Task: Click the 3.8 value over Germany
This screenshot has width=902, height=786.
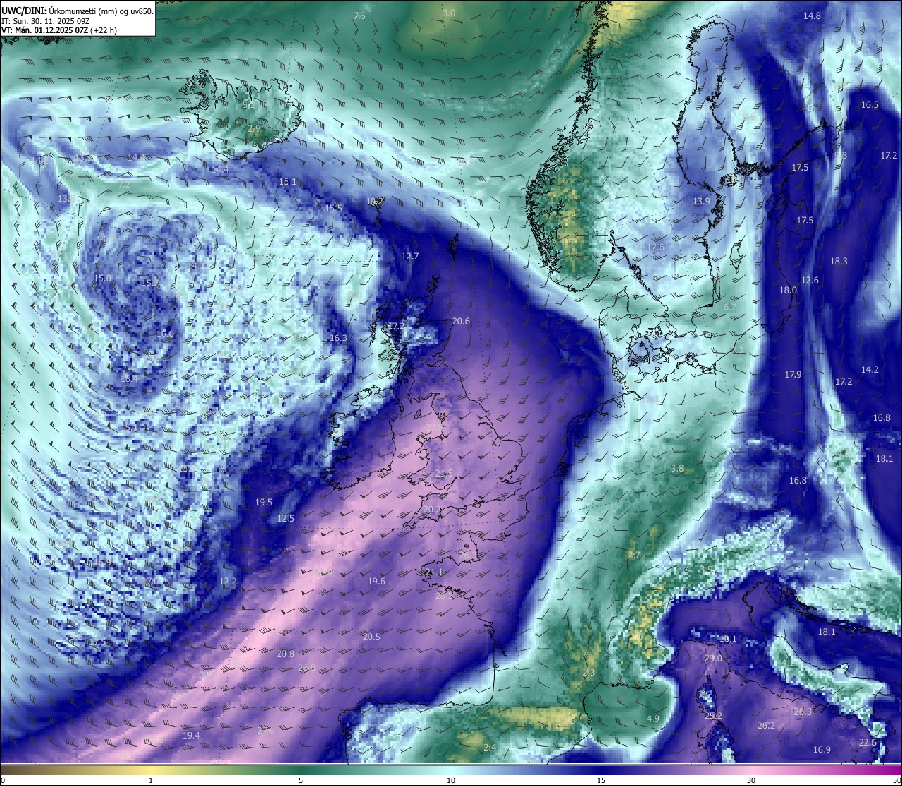Action: click(x=677, y=468)
